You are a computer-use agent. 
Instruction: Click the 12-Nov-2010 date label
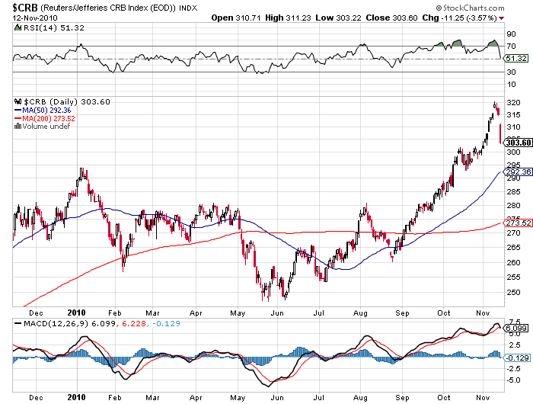35,18
